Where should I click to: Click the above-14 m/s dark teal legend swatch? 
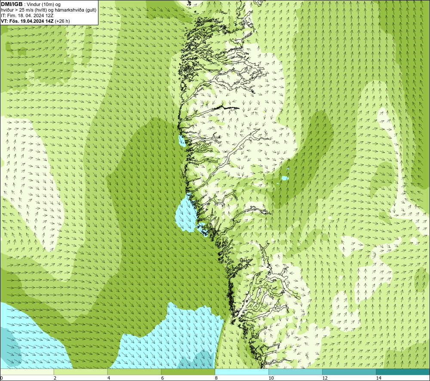[403, 372]
